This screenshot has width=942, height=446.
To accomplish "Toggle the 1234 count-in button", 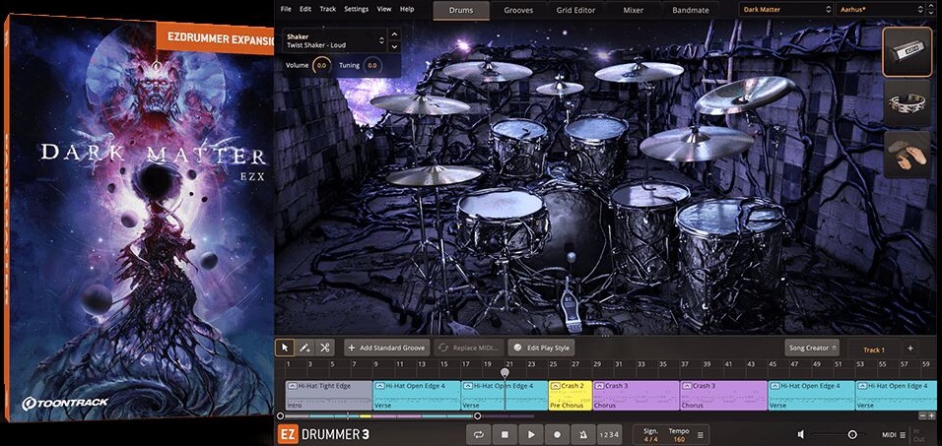I will tap(610, 434).
